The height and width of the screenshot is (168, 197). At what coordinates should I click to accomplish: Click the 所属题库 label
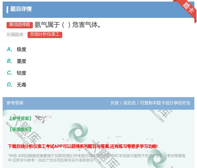click(x=16, y=35)
